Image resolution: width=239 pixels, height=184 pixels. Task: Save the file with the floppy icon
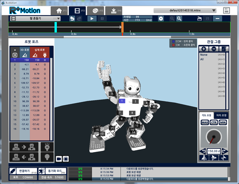[226, 11]
